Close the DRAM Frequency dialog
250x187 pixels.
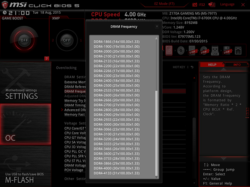click(x=157, y=27)
